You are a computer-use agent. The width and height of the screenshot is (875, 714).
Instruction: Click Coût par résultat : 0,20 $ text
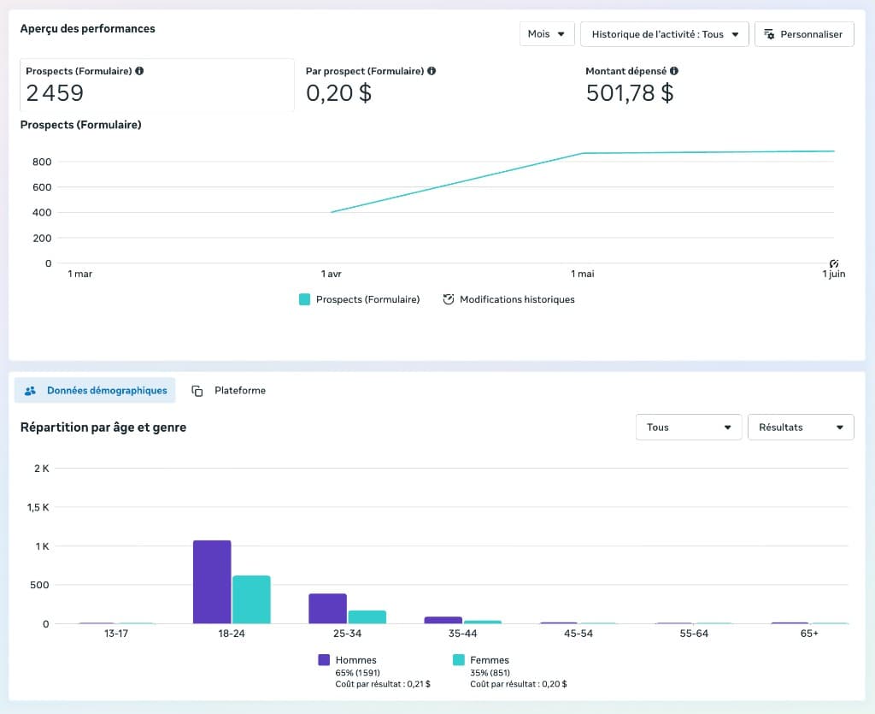519,684
